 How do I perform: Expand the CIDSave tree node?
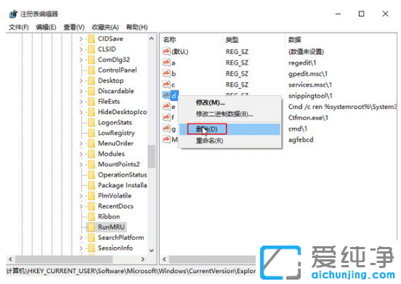(x=81, y=38)
